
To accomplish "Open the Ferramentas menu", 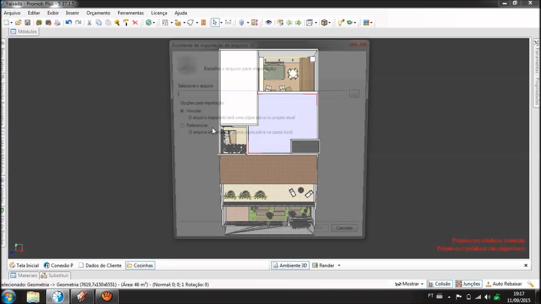I will 131,13.
